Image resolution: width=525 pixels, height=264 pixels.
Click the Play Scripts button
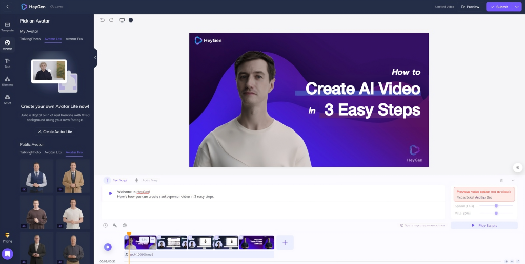484,225
